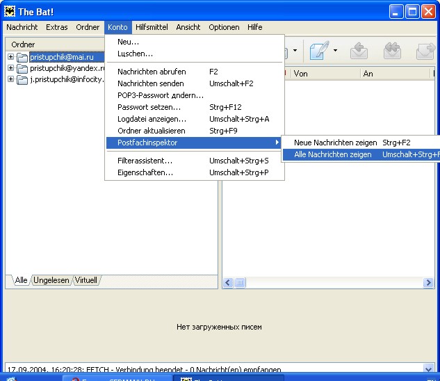Choose Filterassistent...
440x381 pixels.
click(x=195, y=161)
